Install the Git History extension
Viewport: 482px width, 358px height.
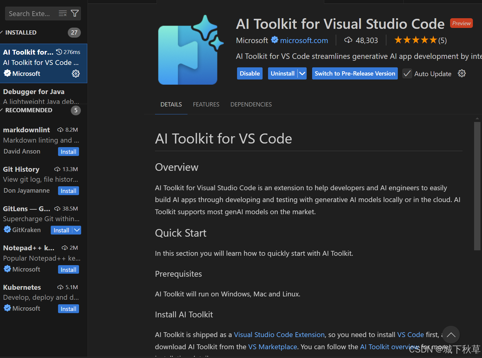(x=68, y=191)
